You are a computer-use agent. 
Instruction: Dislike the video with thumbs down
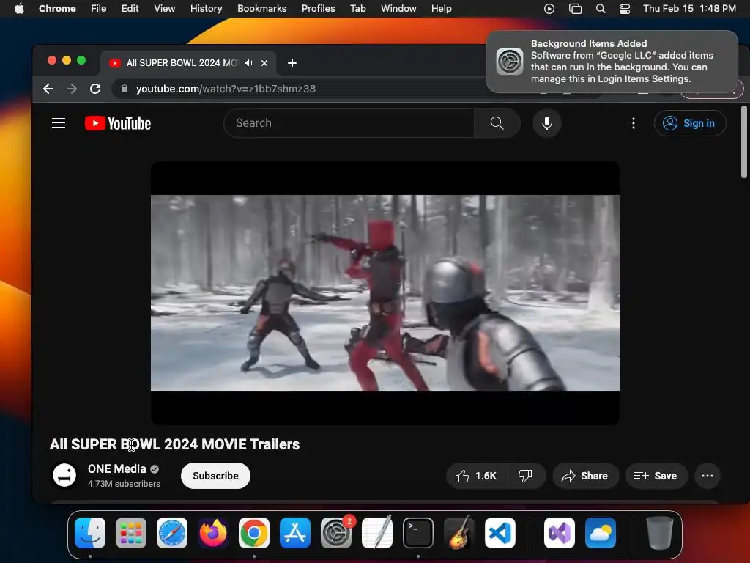coord(525,476)
